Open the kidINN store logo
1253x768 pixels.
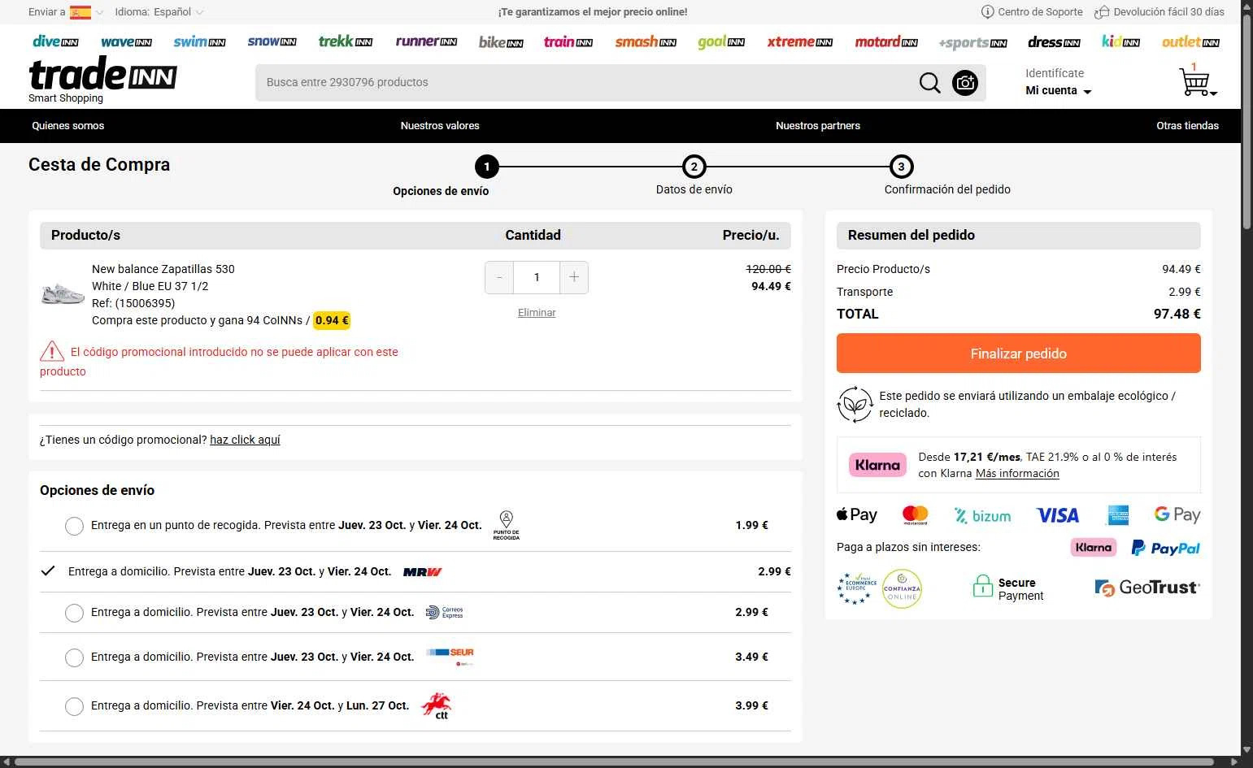tap(1120, 41)
